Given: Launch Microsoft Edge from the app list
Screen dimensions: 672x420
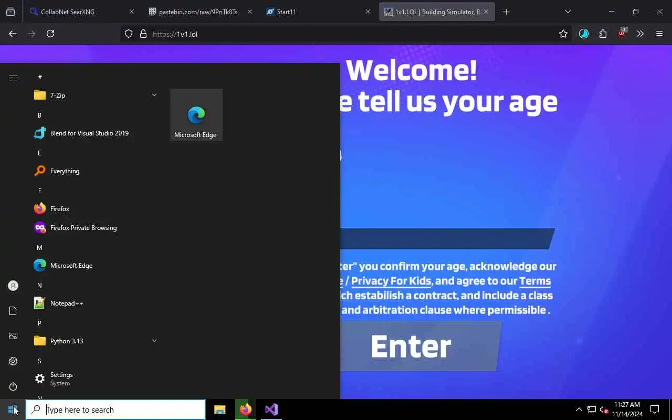Looking at the screenshot, I should click(x=94, y=265).
